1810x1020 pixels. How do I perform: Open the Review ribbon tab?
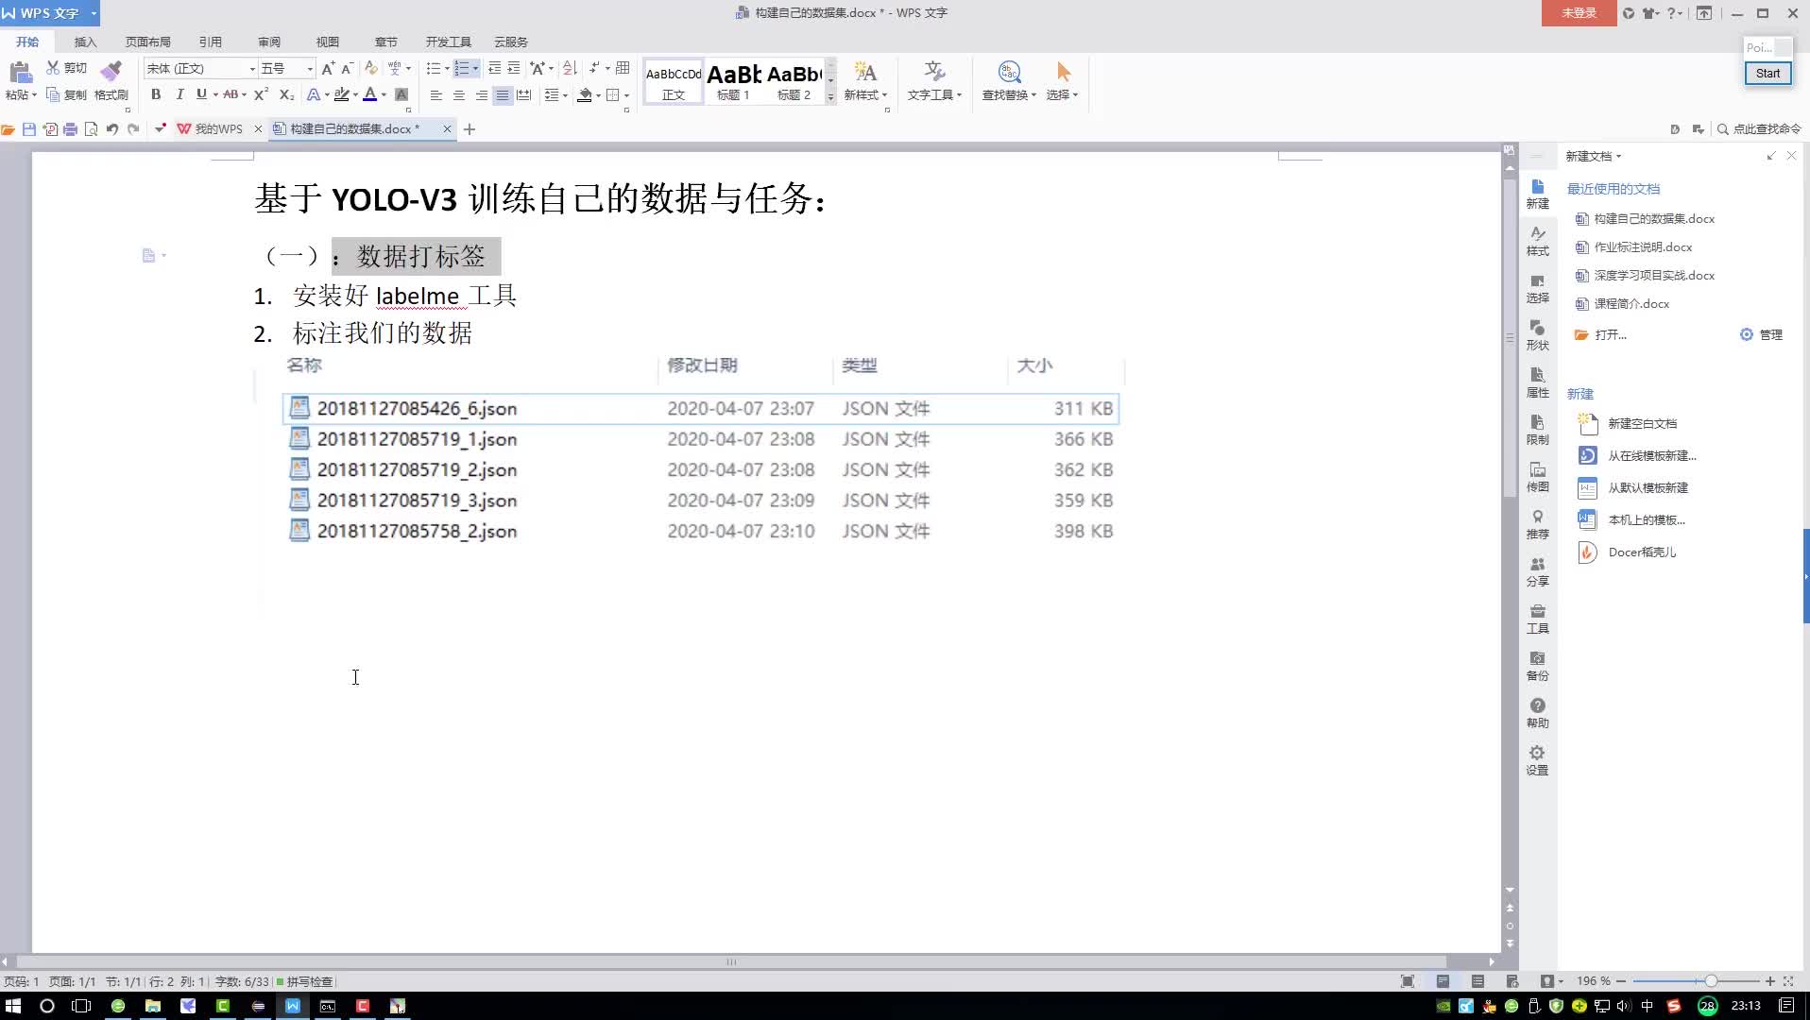coord(269,42)
